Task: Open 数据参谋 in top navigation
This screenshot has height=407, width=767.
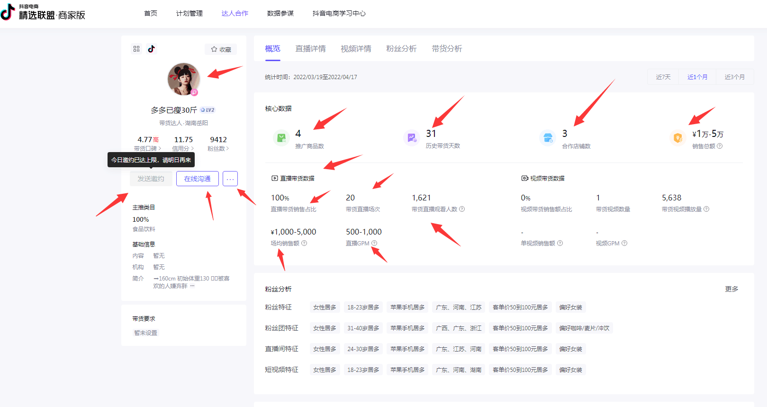Action: [x=280, y=13]
